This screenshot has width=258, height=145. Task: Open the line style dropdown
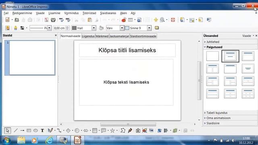(x=49, y=28)
